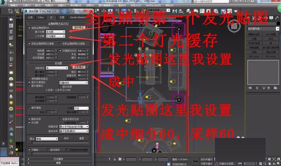
Task: Click the teapot icon in left toolbar
Action: [11, 19]
